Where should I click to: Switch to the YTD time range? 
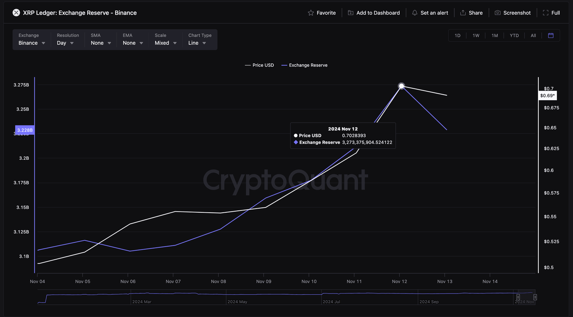tap(514, 35)
